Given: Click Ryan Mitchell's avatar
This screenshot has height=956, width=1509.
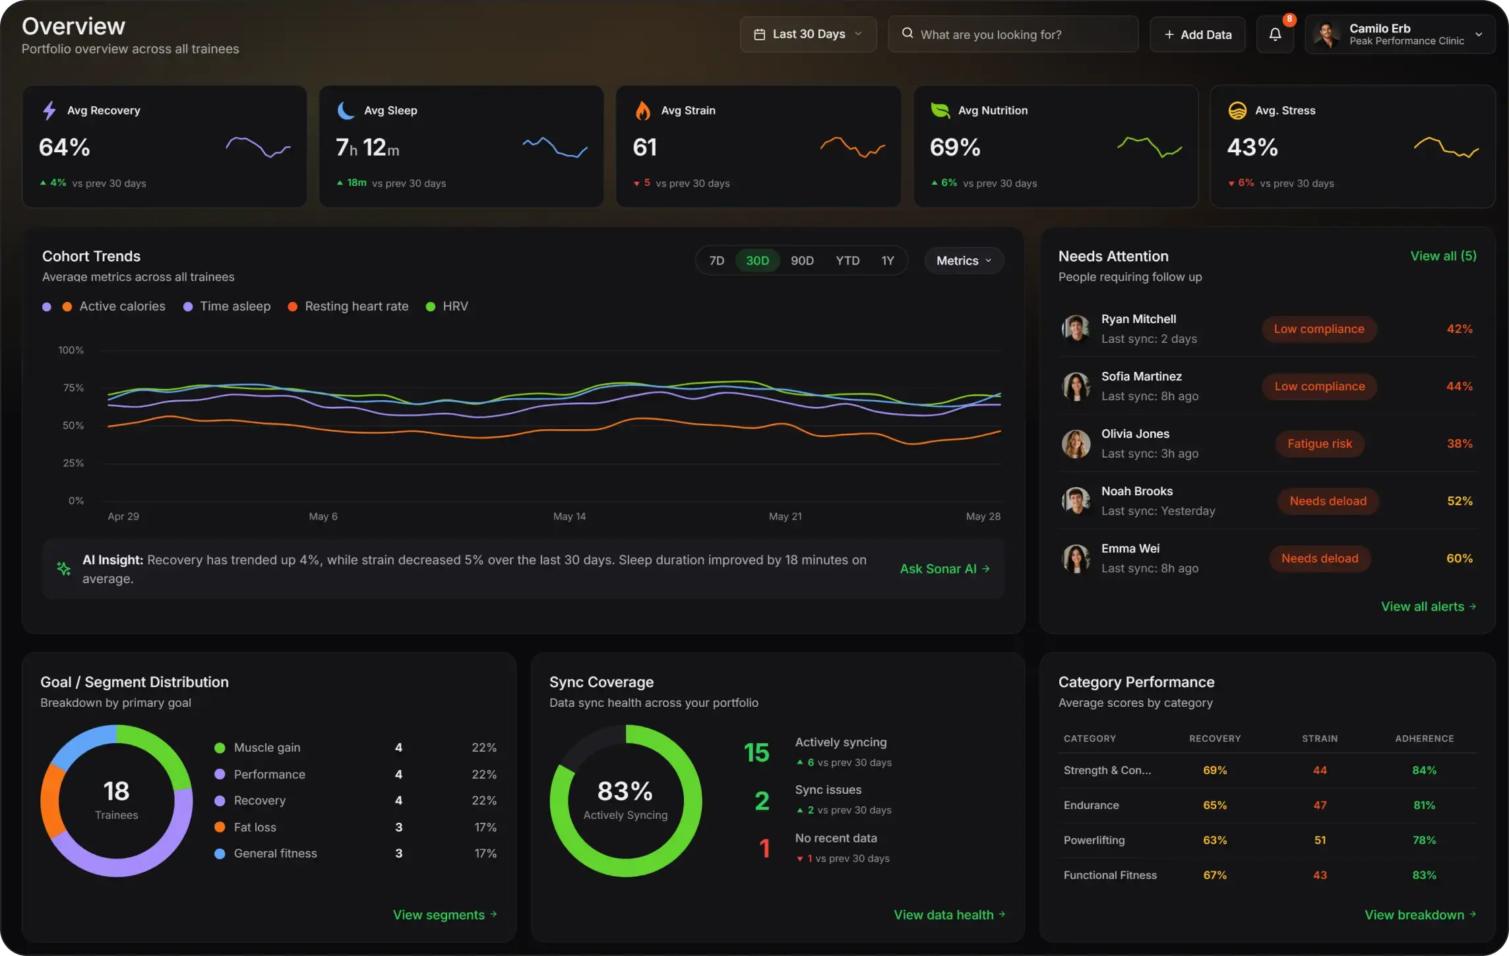Looking at the screenshot, I should point(1076,328).
